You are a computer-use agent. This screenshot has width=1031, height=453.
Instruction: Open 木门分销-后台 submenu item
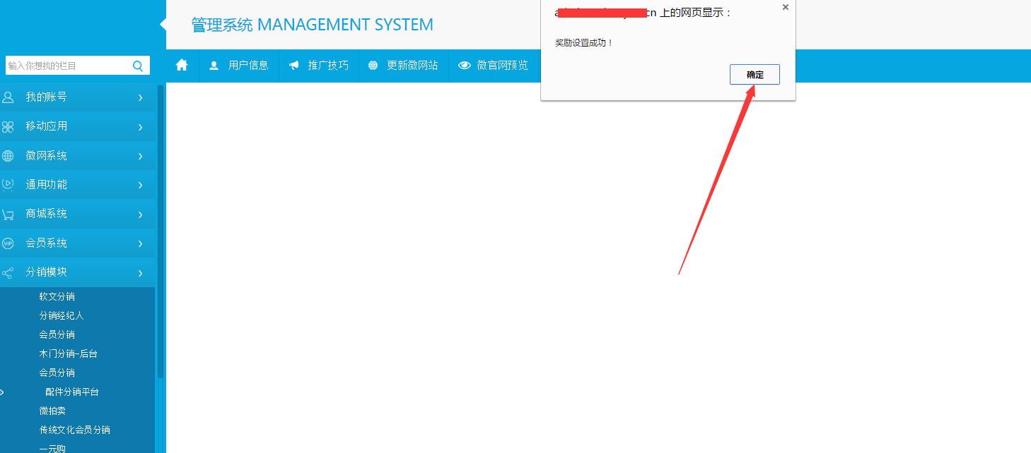click(69, 354)
